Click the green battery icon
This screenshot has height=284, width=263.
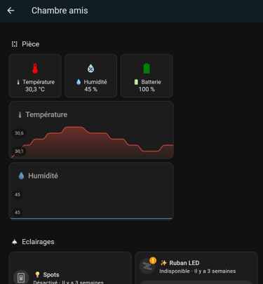click(147, 69)
